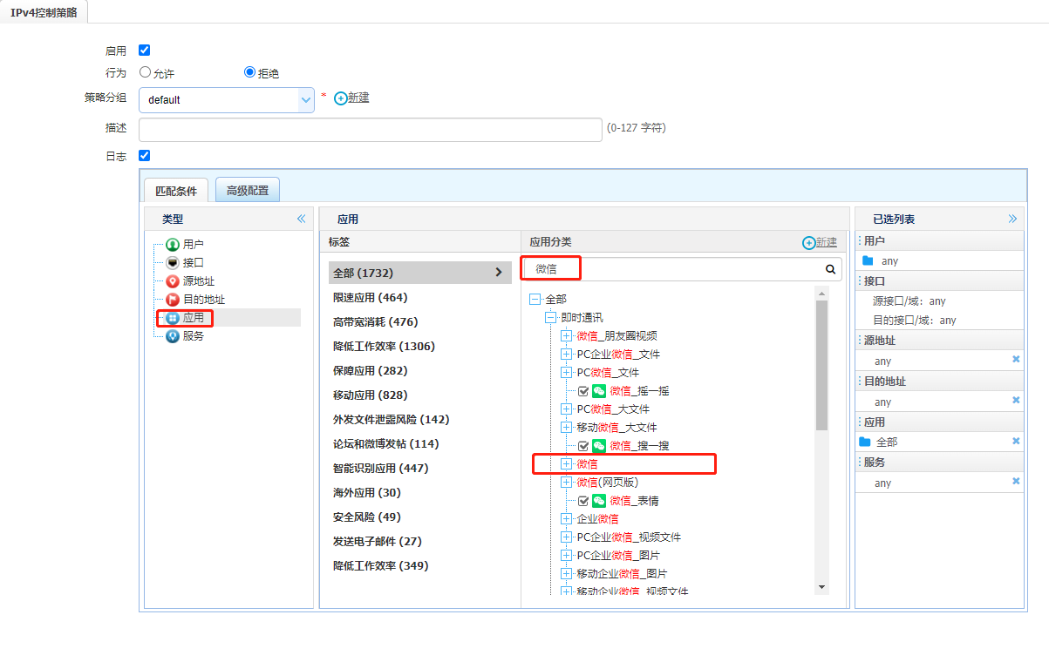
Task: Click the search magnifier icon in application search
Action: tap(830, 269)
